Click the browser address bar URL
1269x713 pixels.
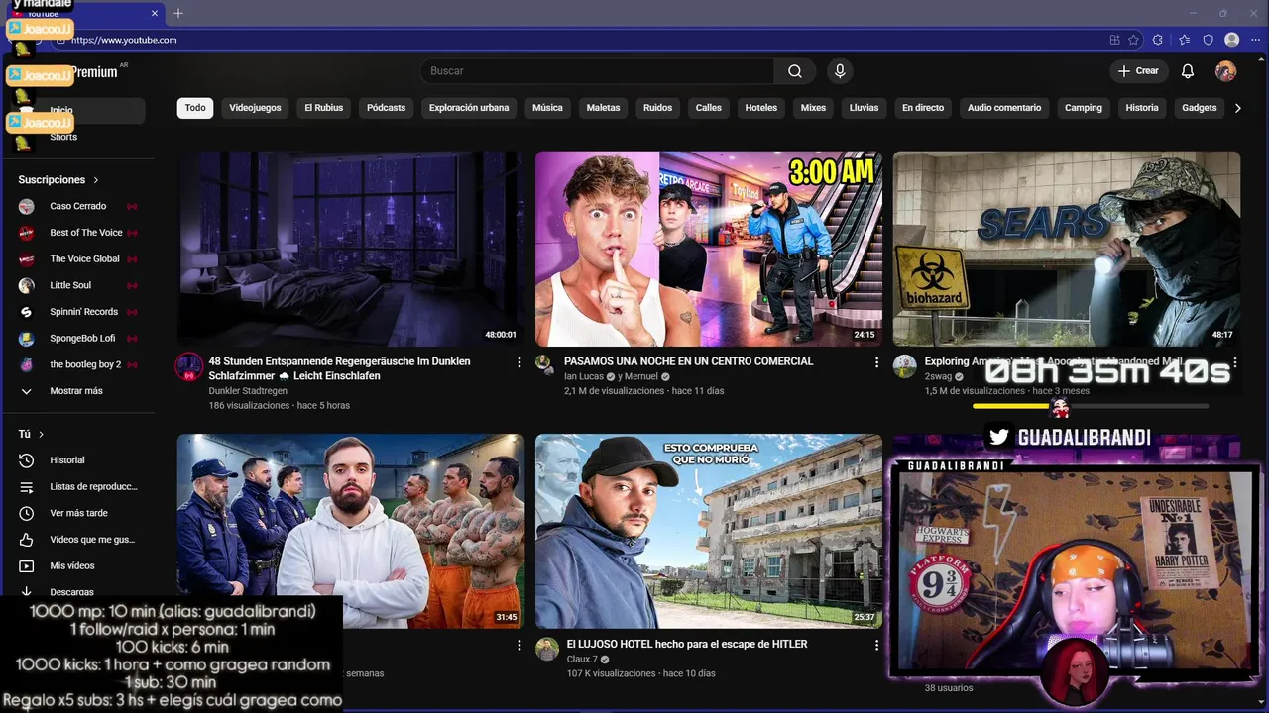tap(124, 40)
